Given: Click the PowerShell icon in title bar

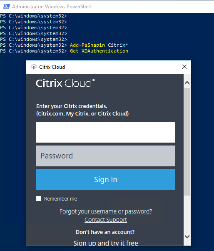Looking at the screenshot, I should [x=6, y=6].
